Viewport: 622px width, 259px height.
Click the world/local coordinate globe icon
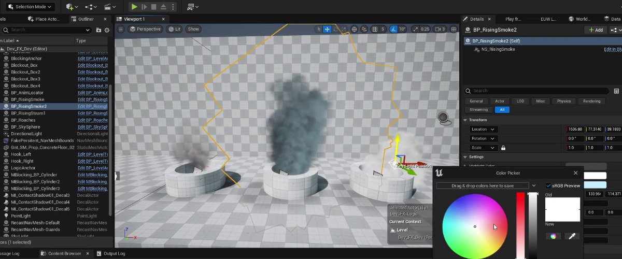tap(355, 29)
